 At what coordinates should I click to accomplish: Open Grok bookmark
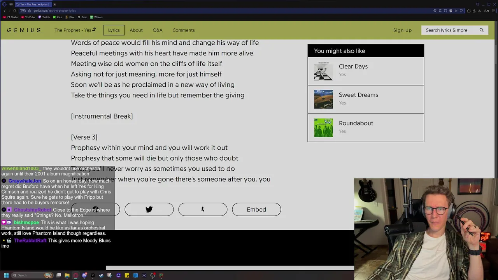[x=82, y=17]
